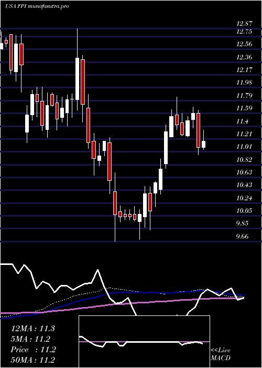
Task: Click the 10.43 price axis label
Action: pyautogui.click(x=245, y=185)
